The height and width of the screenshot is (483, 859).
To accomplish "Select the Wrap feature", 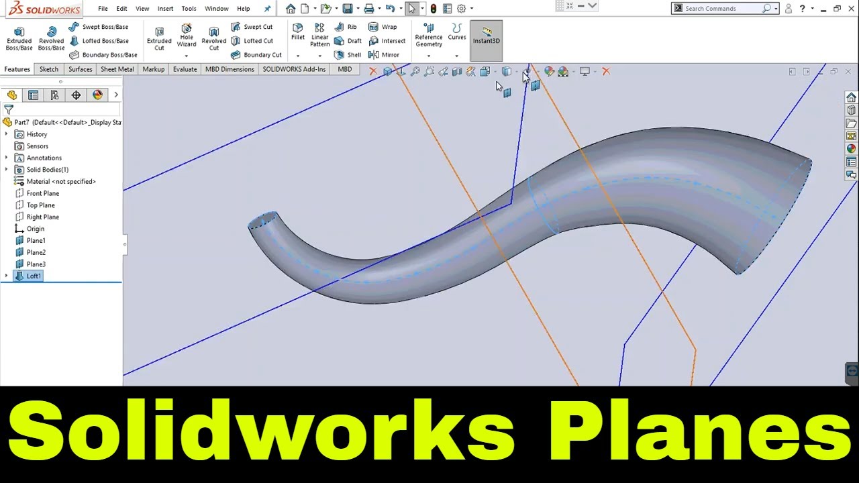I will pos(383,27).
